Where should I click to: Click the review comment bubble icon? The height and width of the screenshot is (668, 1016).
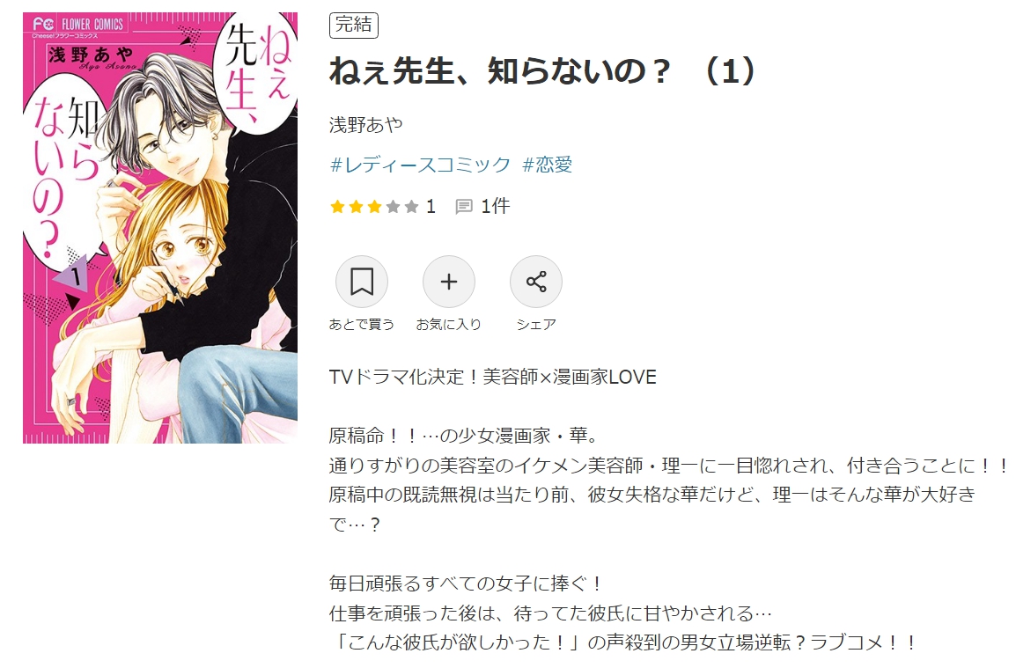point(464,207)
